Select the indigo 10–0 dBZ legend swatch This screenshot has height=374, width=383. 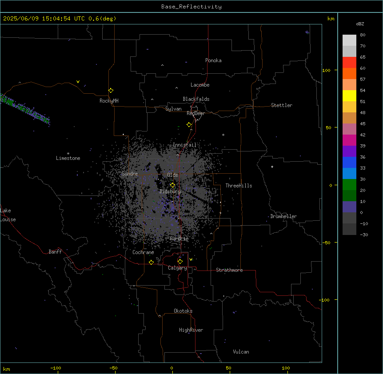click(349, 207)
